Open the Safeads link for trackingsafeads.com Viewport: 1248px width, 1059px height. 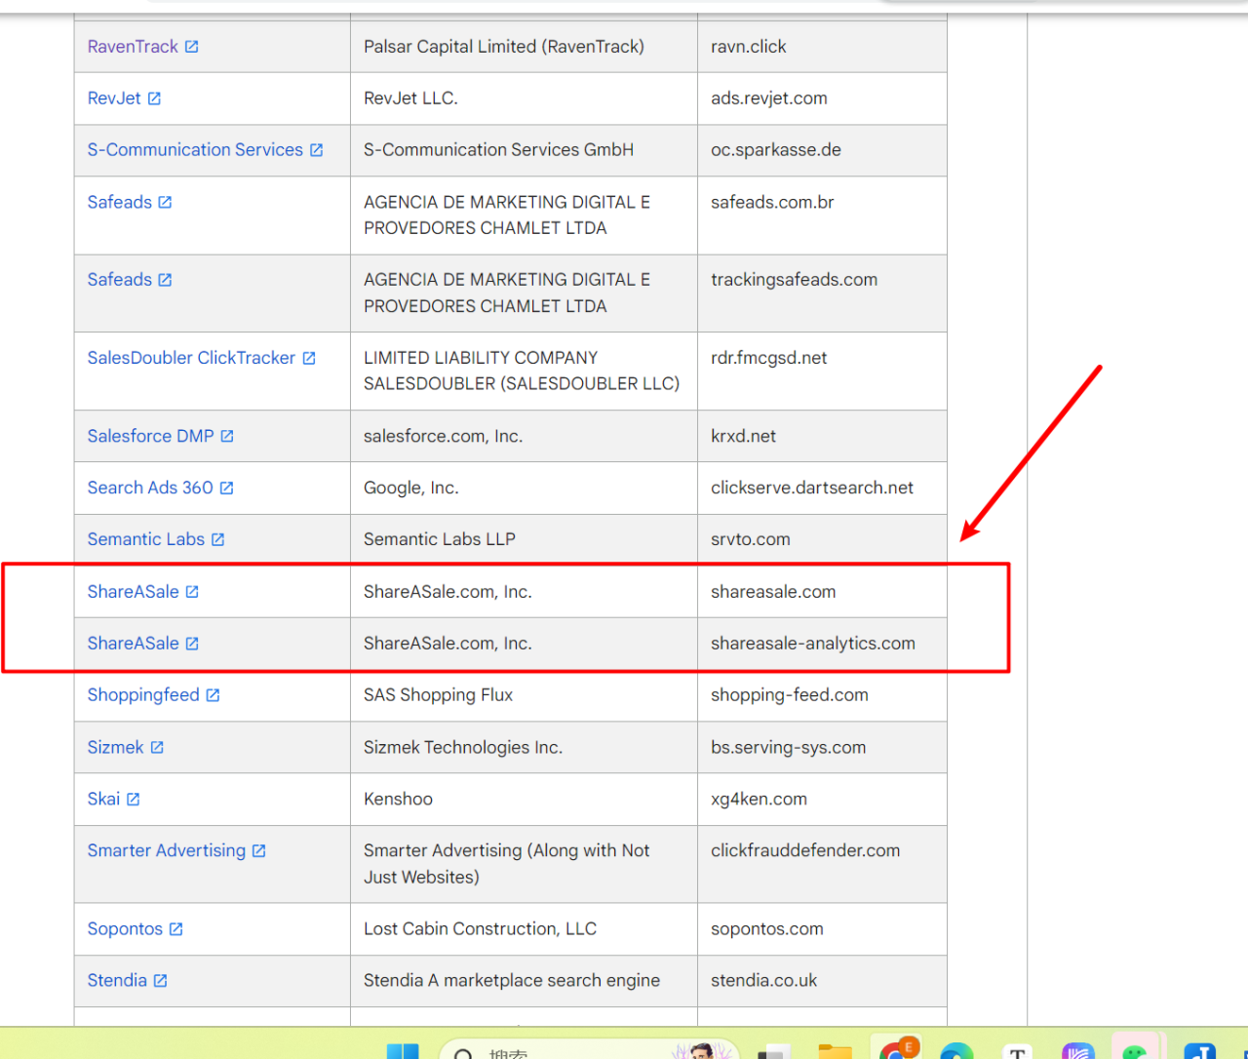pyautogui.click(x=119, y=280)
